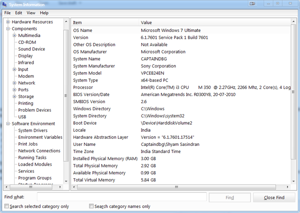Click tree pane scroll right arrow
The image size is (300, 213).
(x=60, y=187)
